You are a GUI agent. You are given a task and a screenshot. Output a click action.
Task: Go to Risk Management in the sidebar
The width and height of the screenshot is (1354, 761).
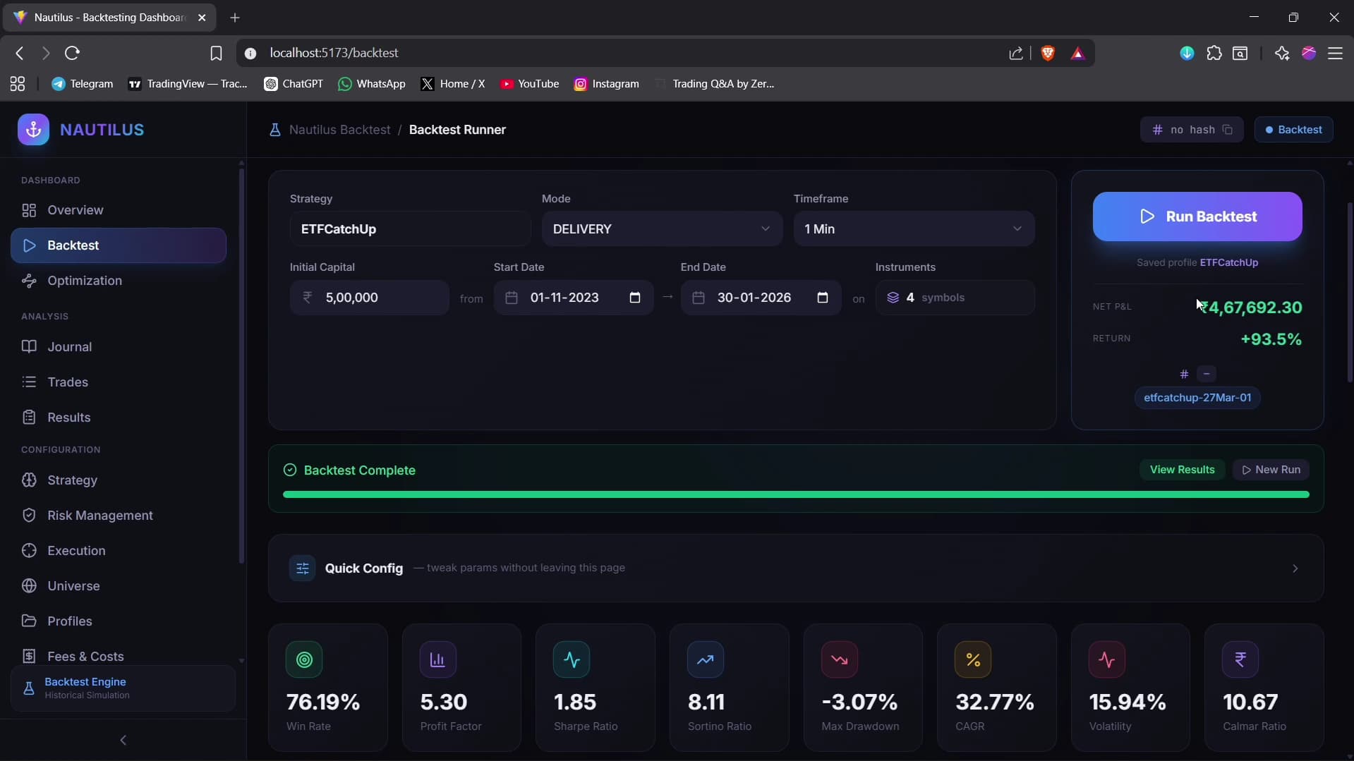(x=99, y=516)
